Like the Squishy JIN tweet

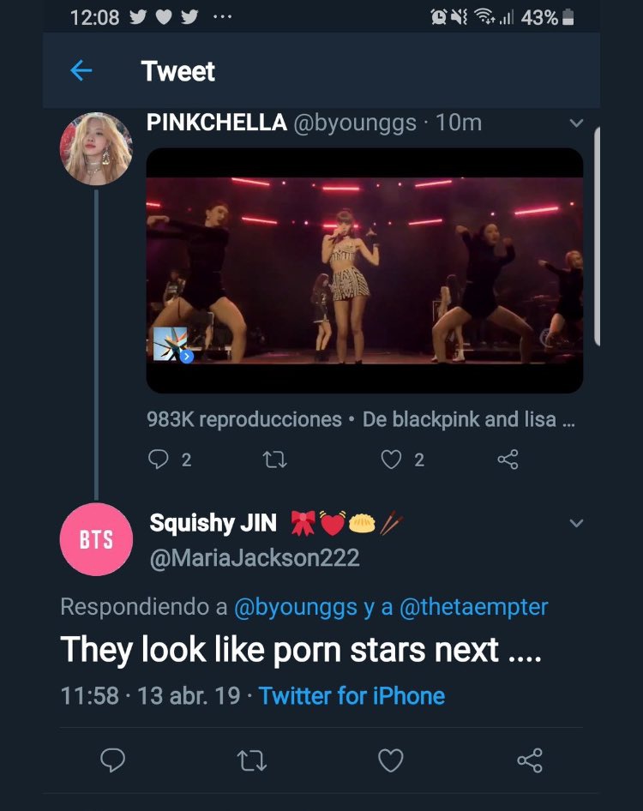(391, 759)
